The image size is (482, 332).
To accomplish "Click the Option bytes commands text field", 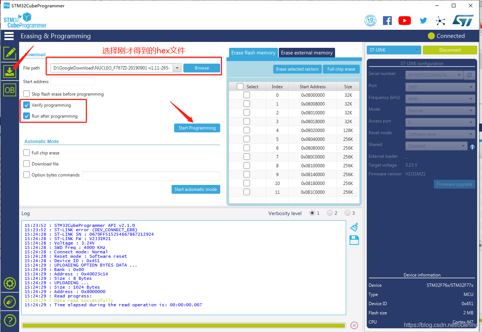I will point(151,176).
